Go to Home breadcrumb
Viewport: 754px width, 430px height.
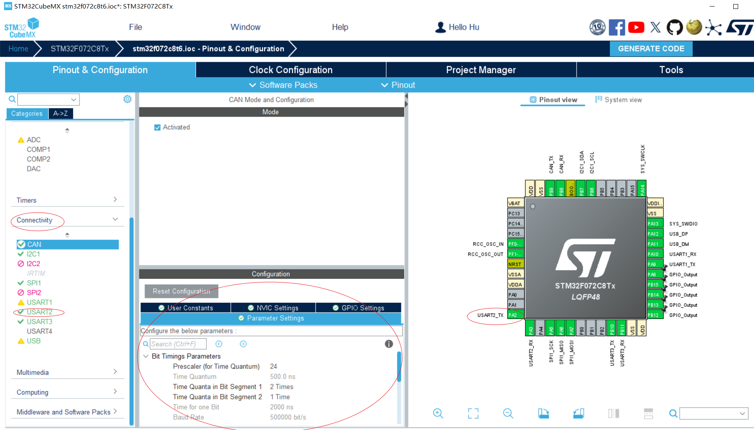(x=18, y=49)
